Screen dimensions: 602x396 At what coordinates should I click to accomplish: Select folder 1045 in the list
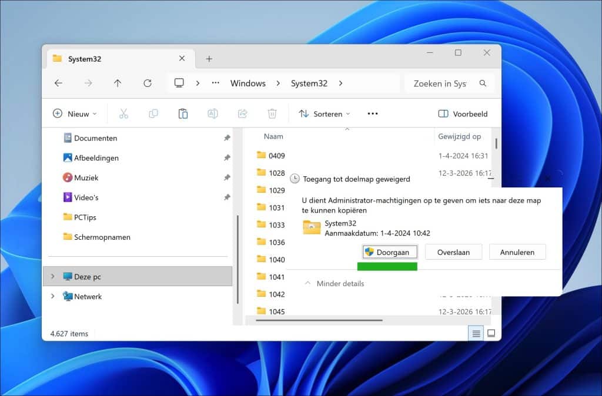point(277,311)
